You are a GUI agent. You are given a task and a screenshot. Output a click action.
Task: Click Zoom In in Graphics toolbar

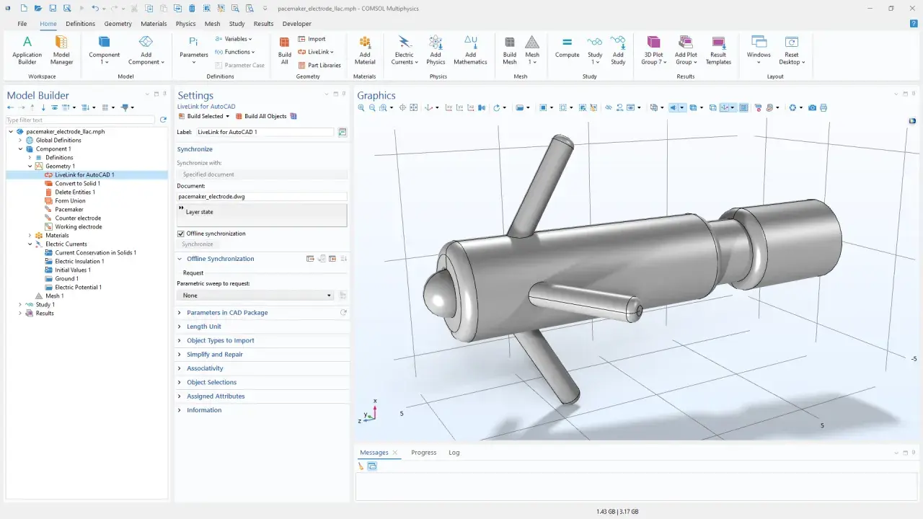click(362, 107)
